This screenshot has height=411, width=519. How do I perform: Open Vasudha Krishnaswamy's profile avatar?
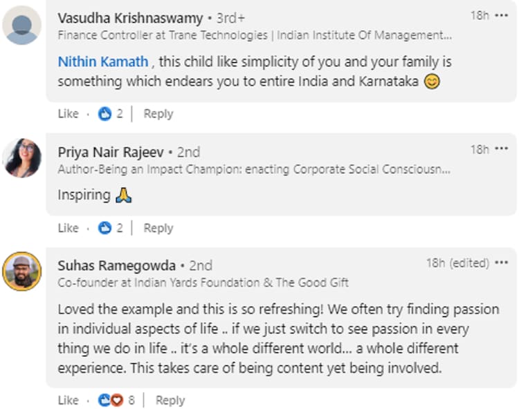pos(22,26)
